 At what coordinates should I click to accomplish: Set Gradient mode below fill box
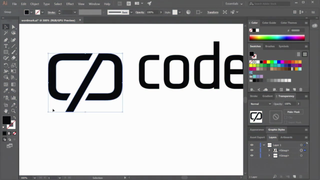(x=9, y=133)
